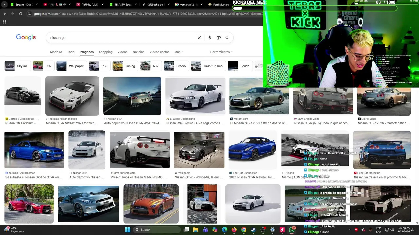Select the Todo search tab

pyautogui.click(x=71, y=52)
